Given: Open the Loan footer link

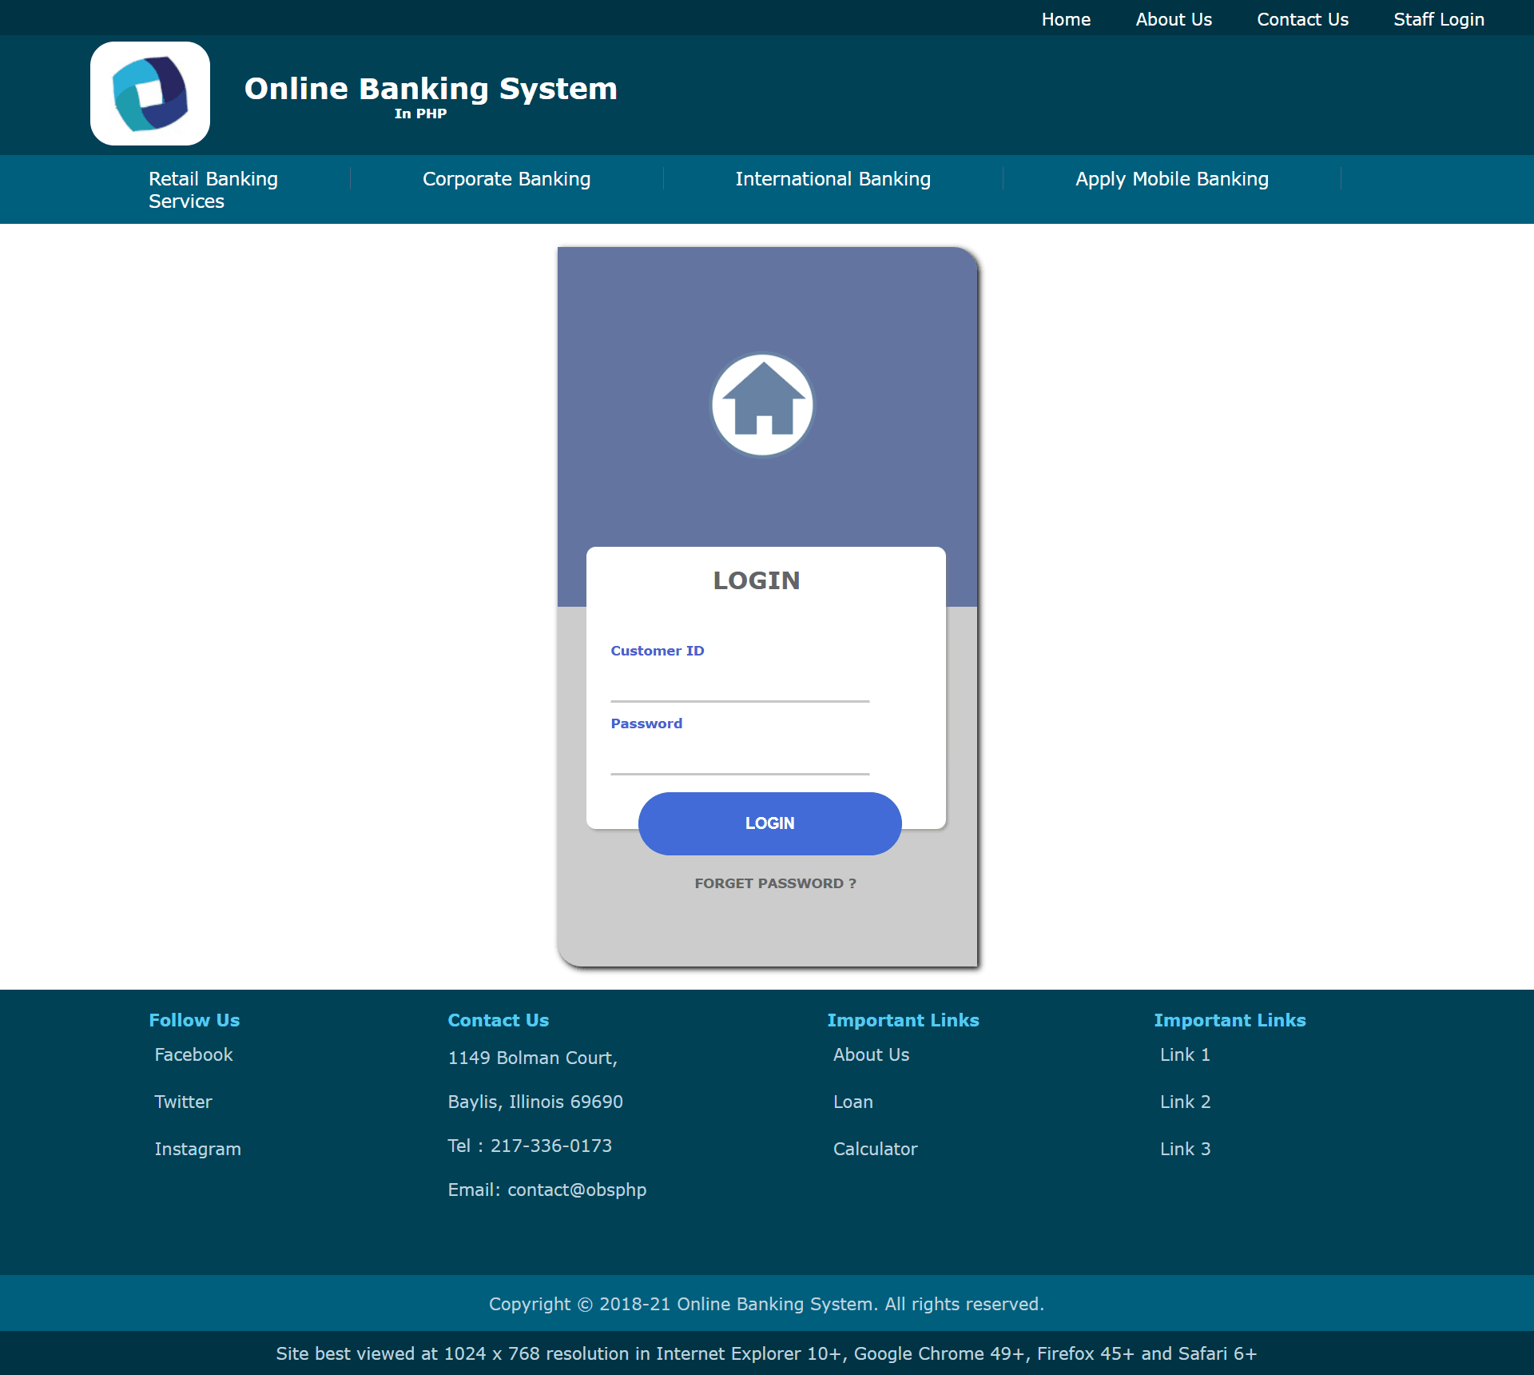Looking at the screenshot, I should click(x=852, y=1102).
